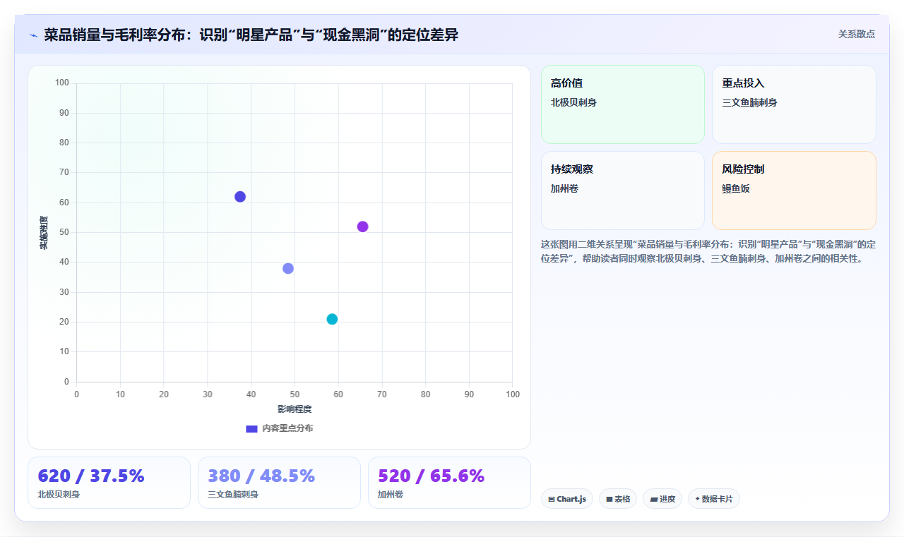Image resolution: width=904 pixels, height=537 pixels.
Task: Click the 520 / 65.6% stat value
Action: (432, 476)
